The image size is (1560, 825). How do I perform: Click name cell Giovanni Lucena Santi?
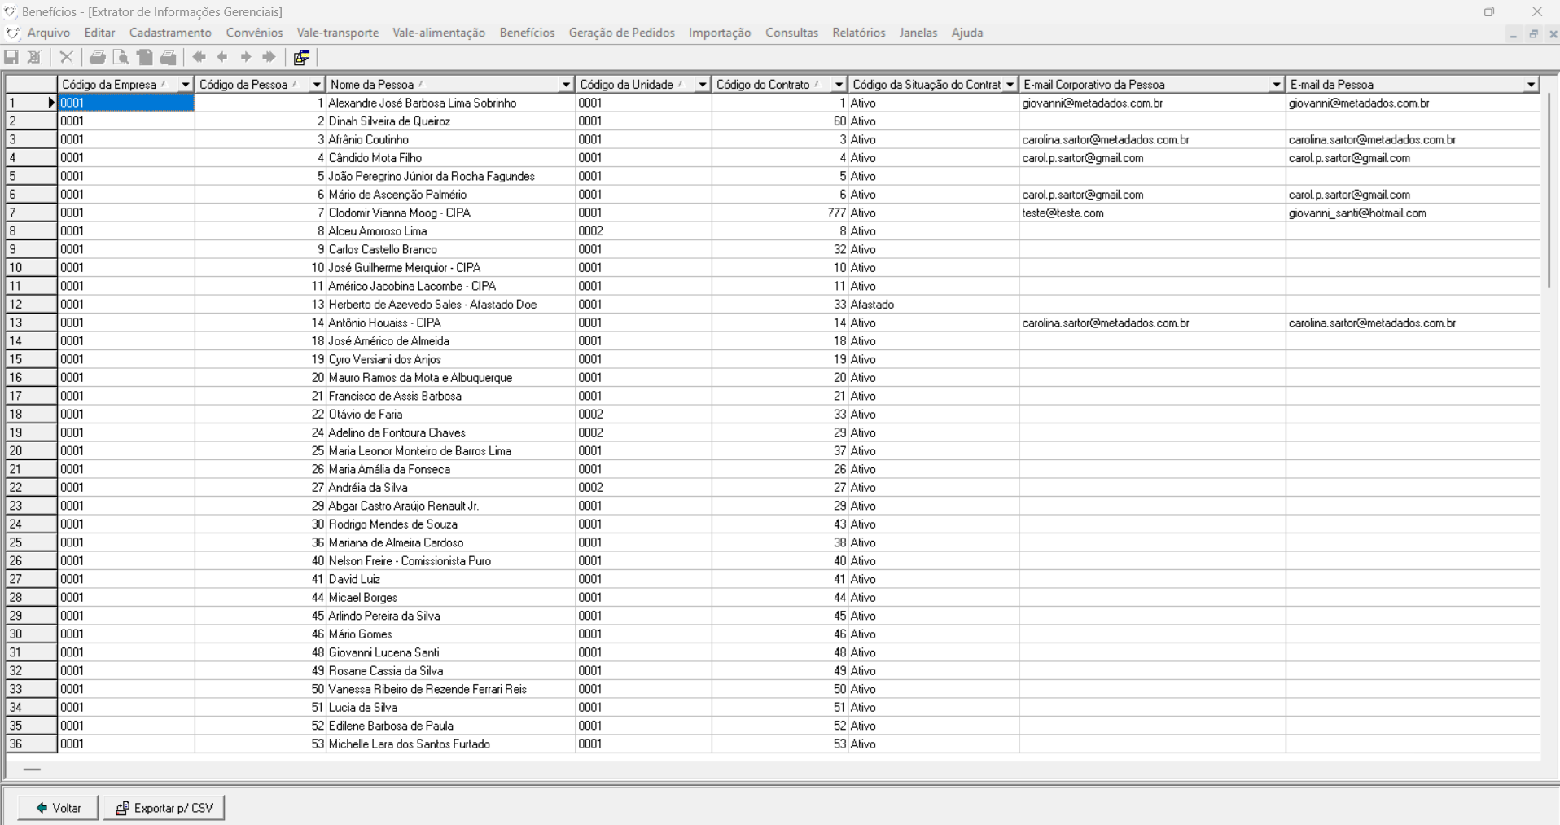(x=450, y=652)
